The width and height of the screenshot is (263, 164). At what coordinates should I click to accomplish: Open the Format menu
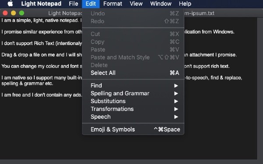pos(113,3)
